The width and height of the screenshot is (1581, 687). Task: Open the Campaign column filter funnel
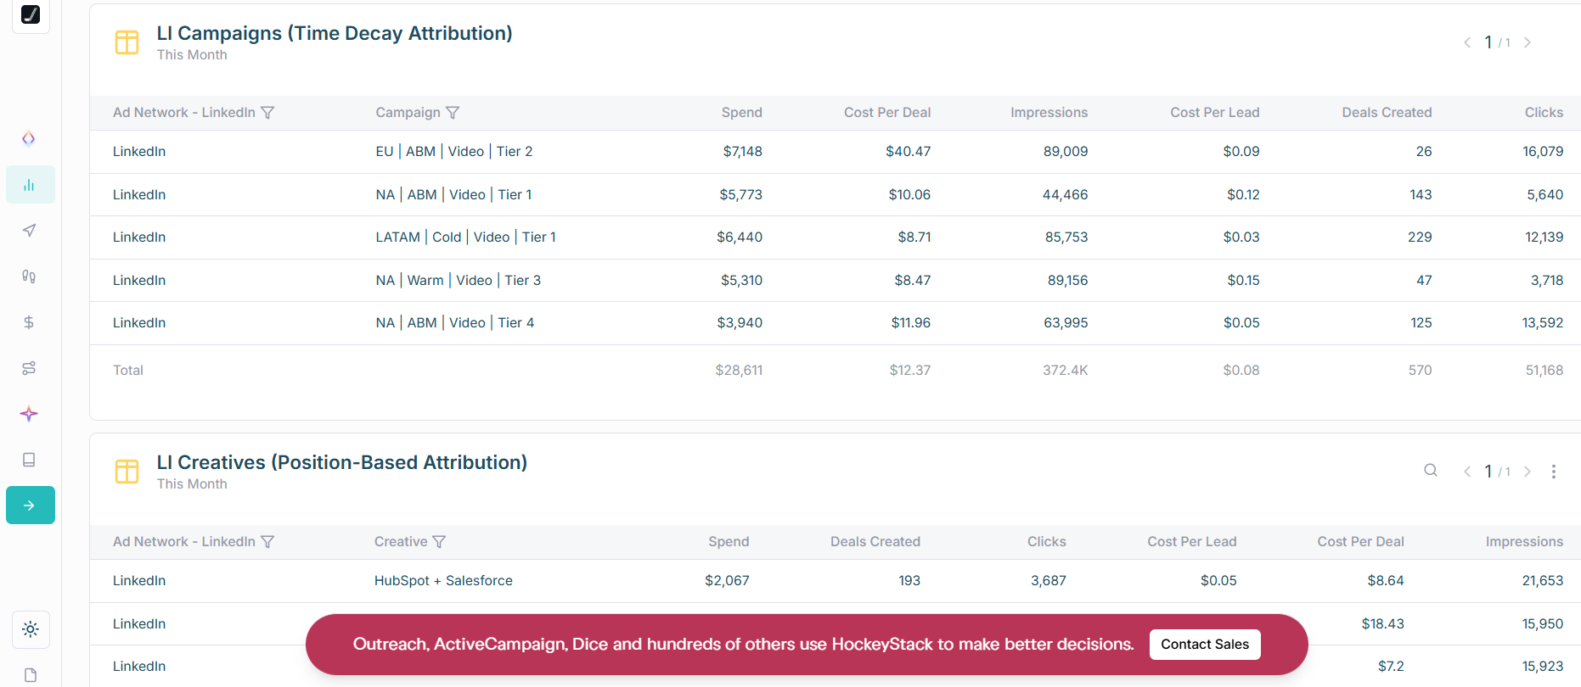453,112
